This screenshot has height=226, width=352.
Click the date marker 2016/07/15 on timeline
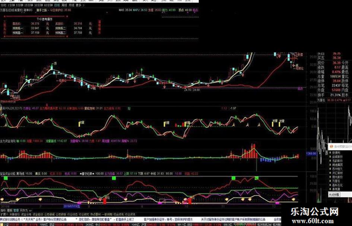[x=72, y=206]
